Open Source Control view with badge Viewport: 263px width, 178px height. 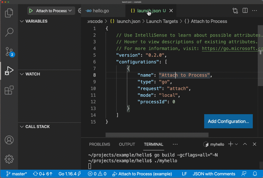[x=9, y=51]
